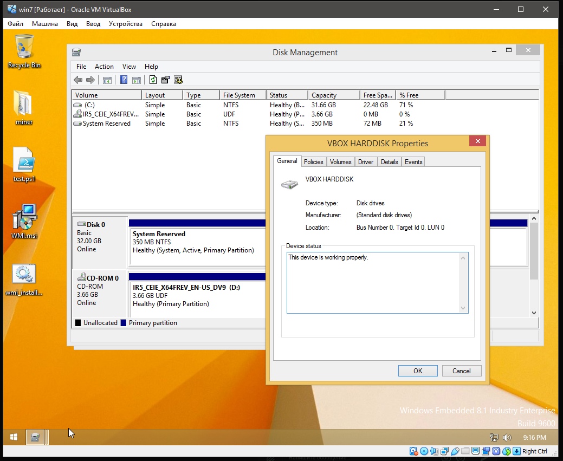Image resolution: width=563 pixels, height=461 pixels.
Task: Open the View menu in Disk Management
Action: tap(129, 67)
